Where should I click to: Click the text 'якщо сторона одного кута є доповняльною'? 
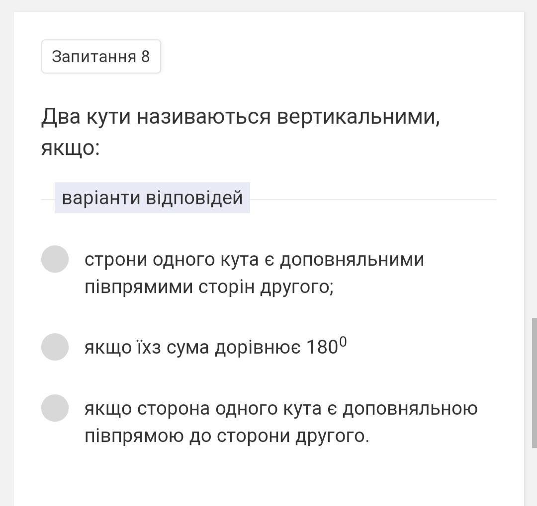pos(281,409)
